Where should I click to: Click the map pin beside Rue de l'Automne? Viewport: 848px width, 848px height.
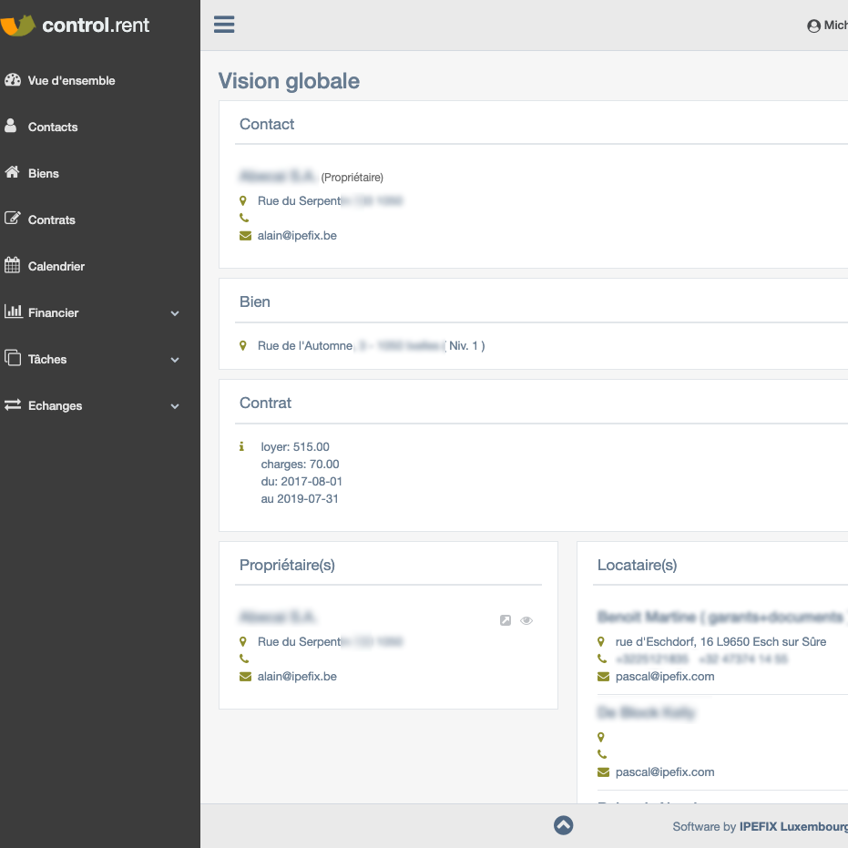243,346
